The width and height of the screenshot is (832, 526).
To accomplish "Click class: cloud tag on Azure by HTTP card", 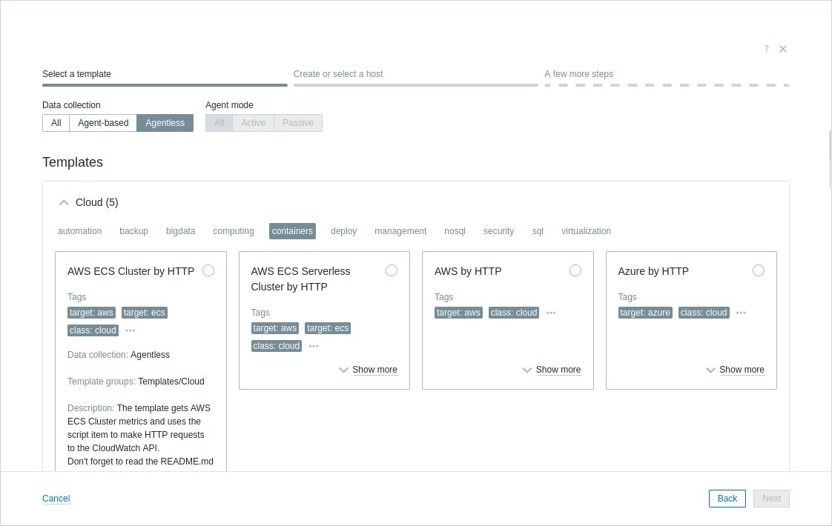I will coord(704,313).
